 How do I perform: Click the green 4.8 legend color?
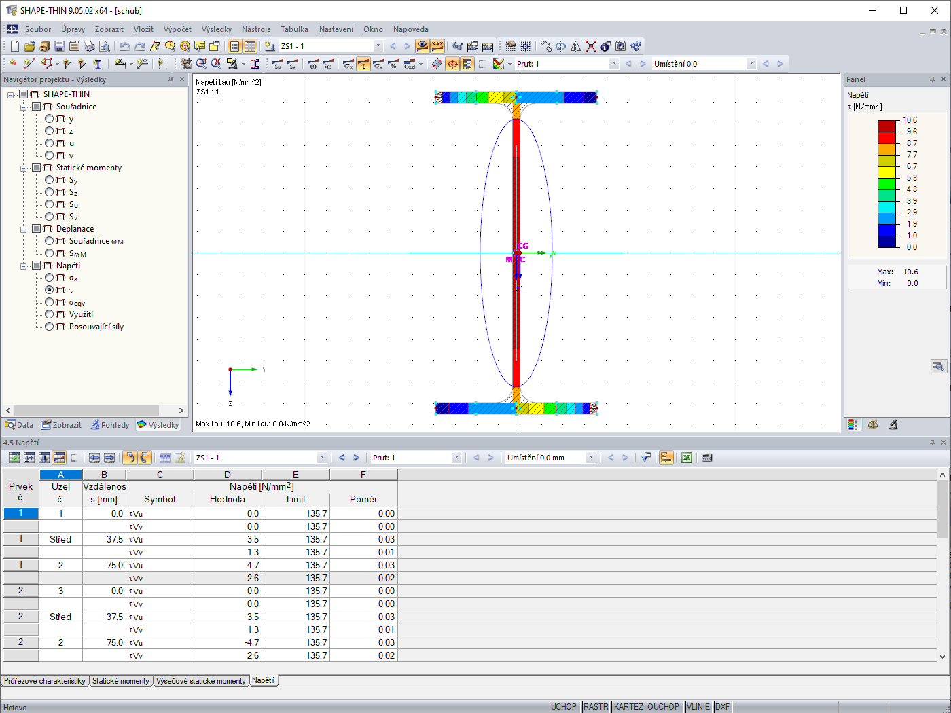(887, 184)
